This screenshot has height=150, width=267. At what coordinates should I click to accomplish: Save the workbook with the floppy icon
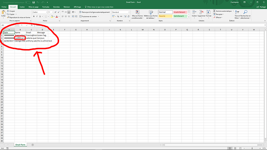pos(34,2)
